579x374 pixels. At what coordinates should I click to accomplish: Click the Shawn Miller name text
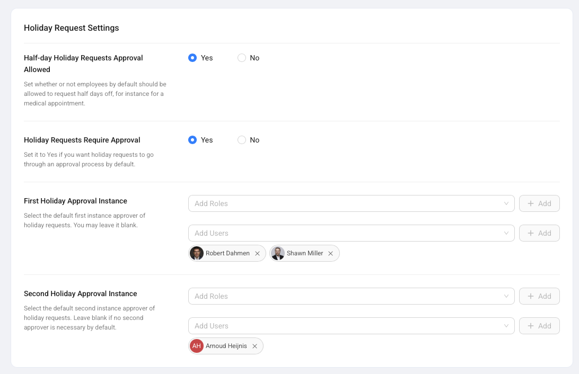click(305, 253)
